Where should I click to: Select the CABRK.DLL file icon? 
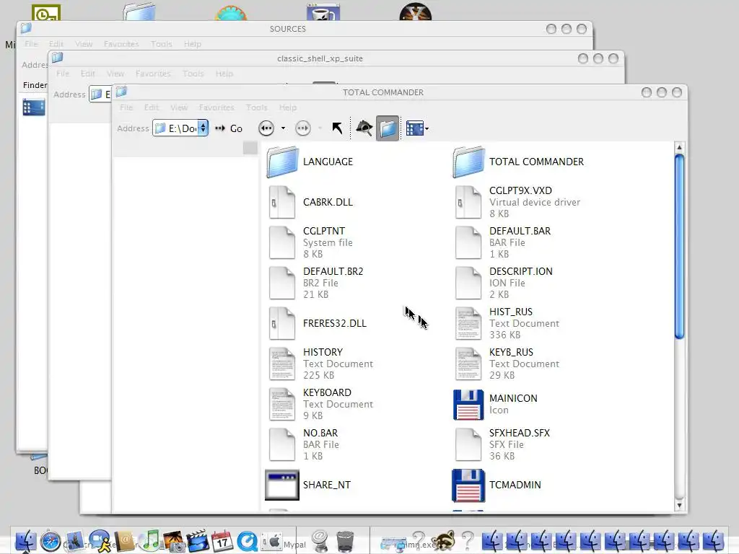282,202
